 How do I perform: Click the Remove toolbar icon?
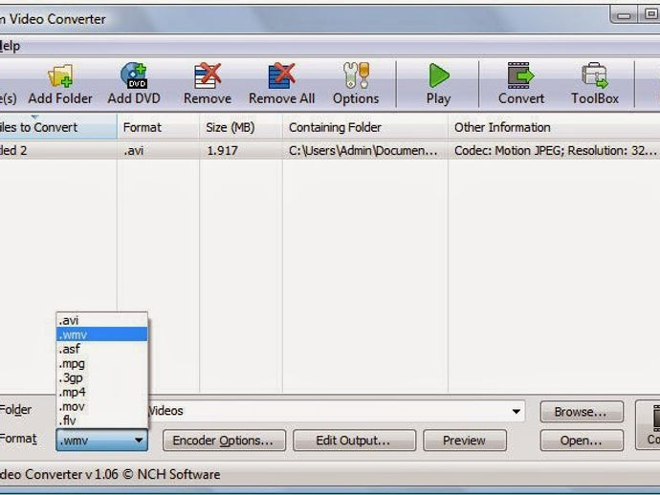coord(208,84)
